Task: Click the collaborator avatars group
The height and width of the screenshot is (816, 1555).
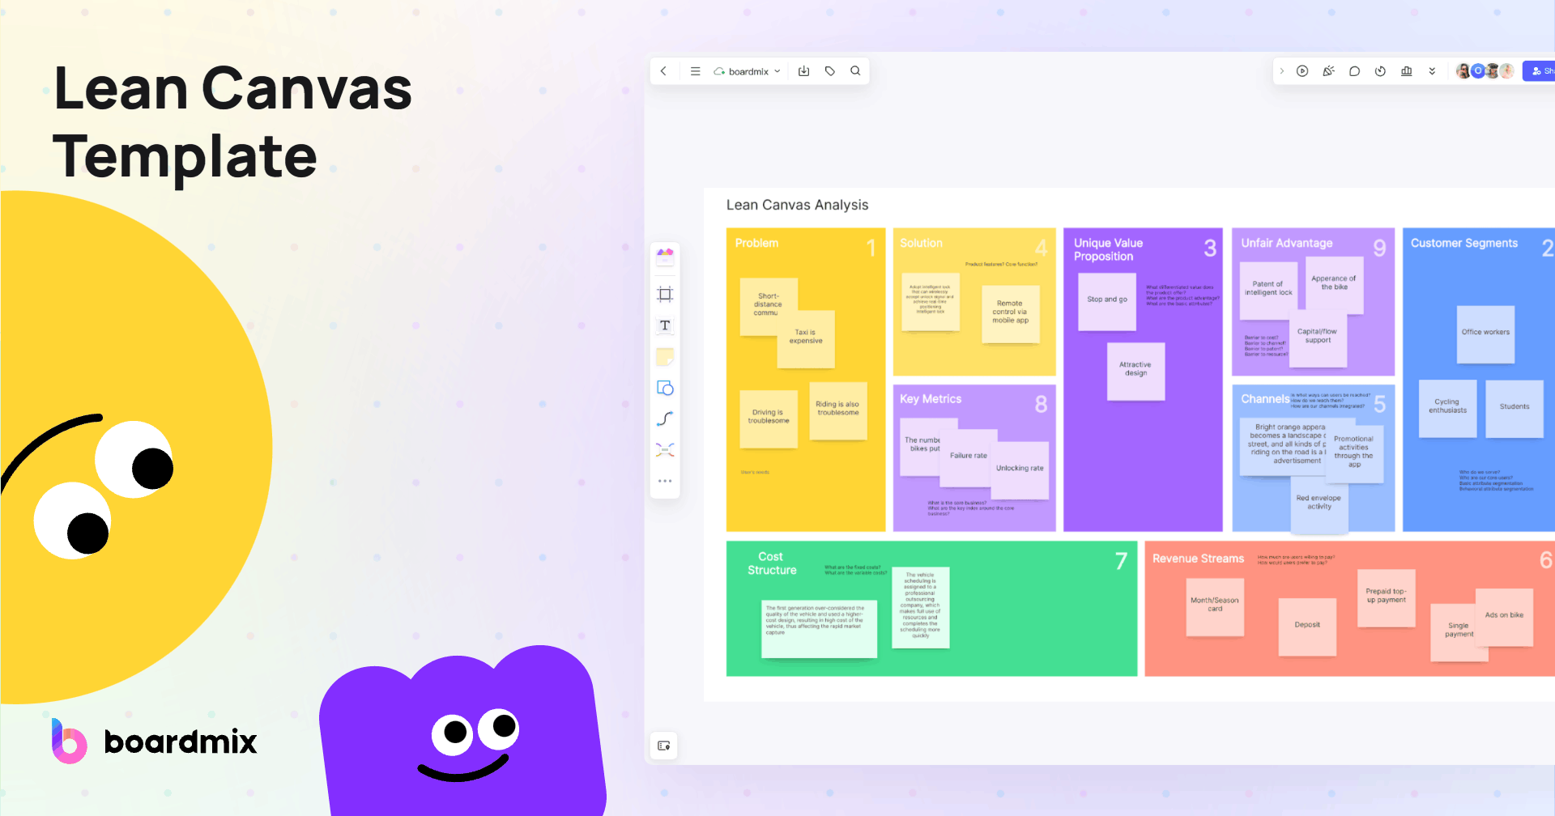Action: tap(1485, 71)
